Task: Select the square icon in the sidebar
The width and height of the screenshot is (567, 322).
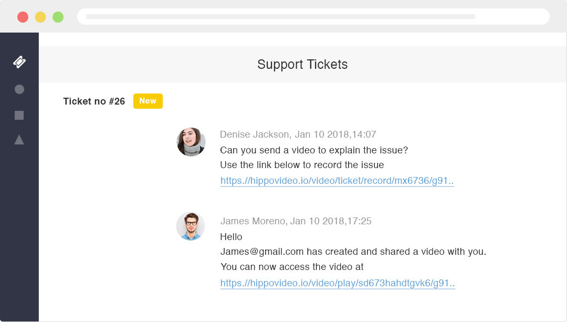Action: click(19, 116)
